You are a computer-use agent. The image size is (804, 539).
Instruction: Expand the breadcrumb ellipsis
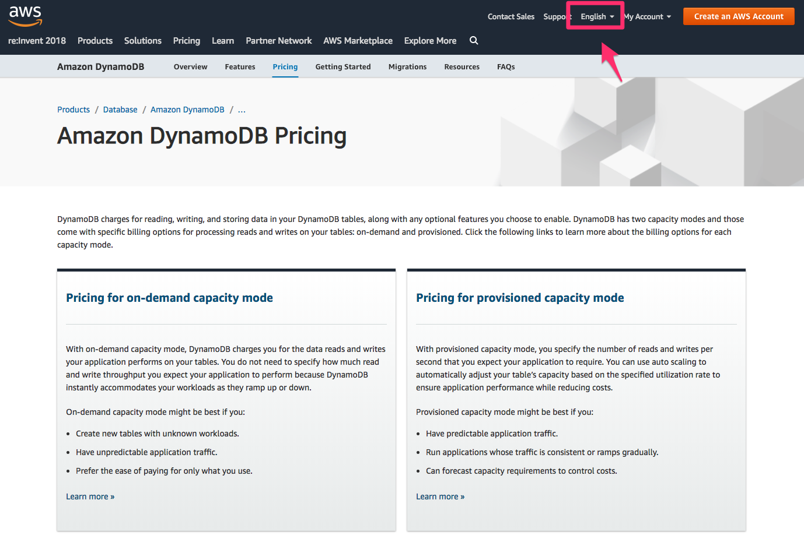point(242,110)
